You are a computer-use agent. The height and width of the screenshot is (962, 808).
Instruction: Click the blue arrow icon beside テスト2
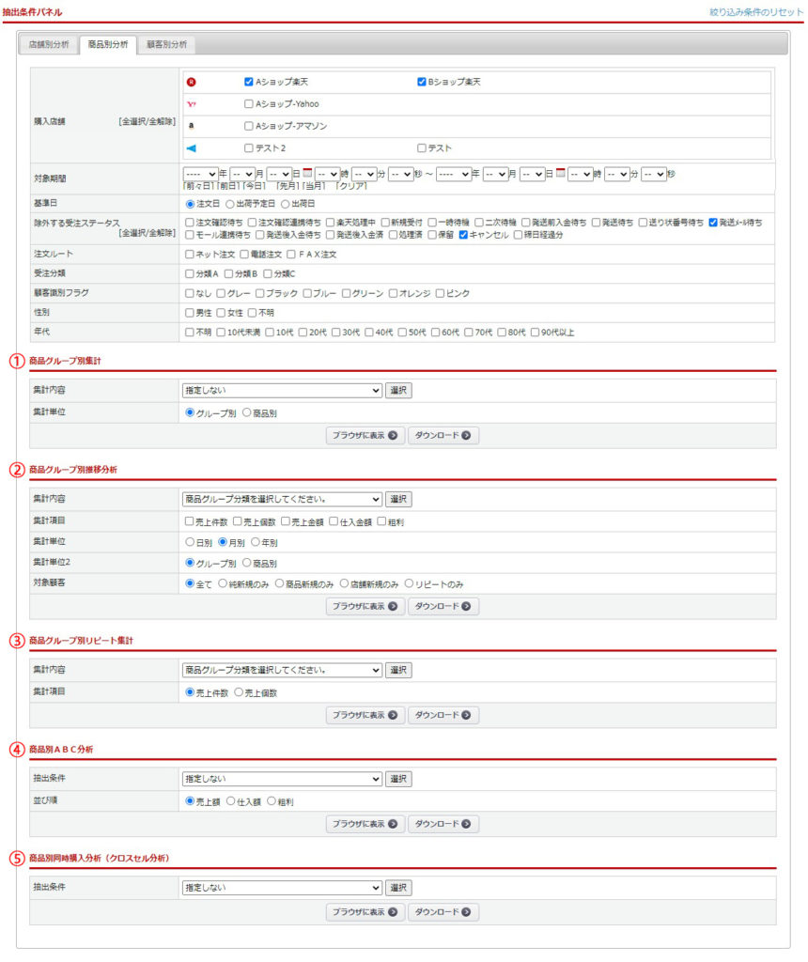tap(192, 147)
